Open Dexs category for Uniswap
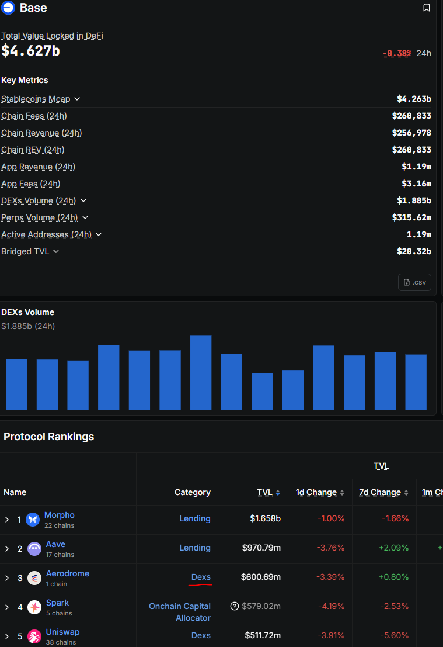 tap(201, 635)
